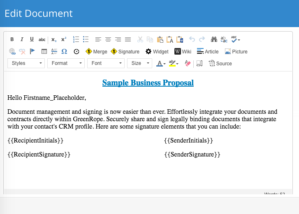Click the {{SenderSignature}} placeholder
The width and height of the screenshot is (299, 214).
(x=192, y=154)
